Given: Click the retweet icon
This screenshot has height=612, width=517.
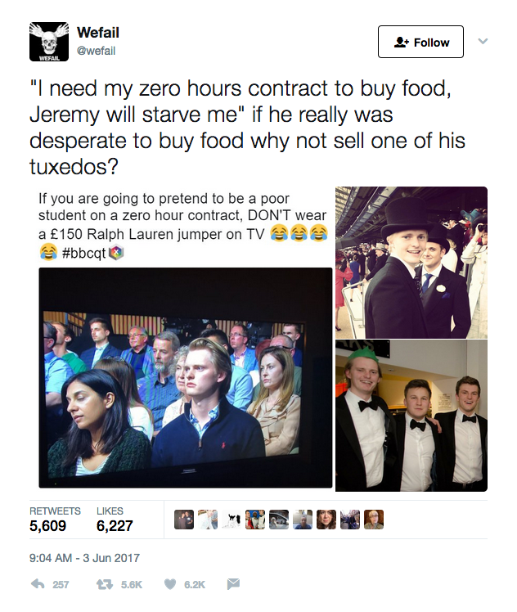Looking at the screenshot, I should tap(104, 584).
